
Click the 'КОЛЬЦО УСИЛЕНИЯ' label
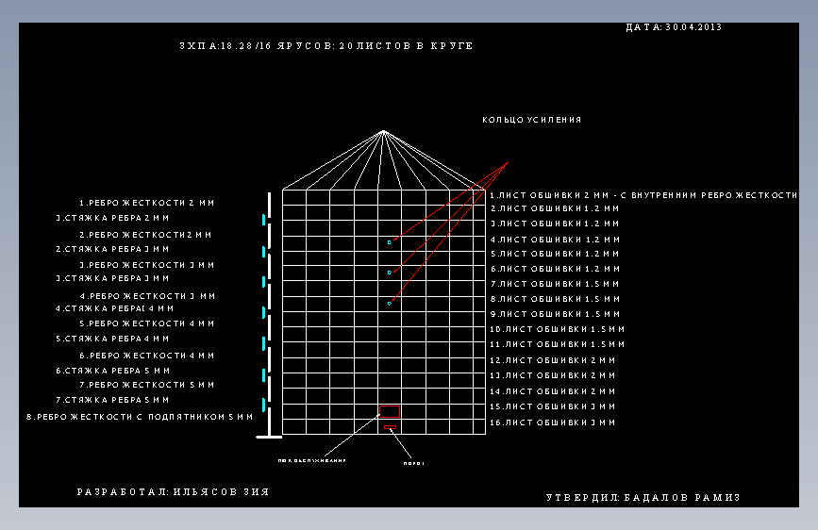[531, 120]
